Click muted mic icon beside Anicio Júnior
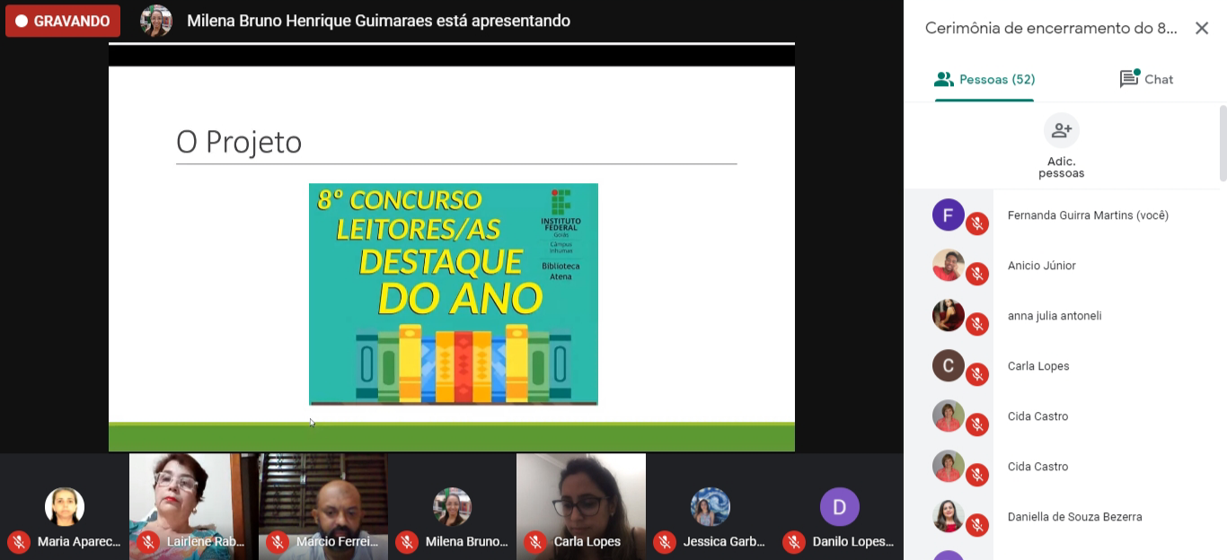This screenshot has width=1227, height=560. pos(977,274)
